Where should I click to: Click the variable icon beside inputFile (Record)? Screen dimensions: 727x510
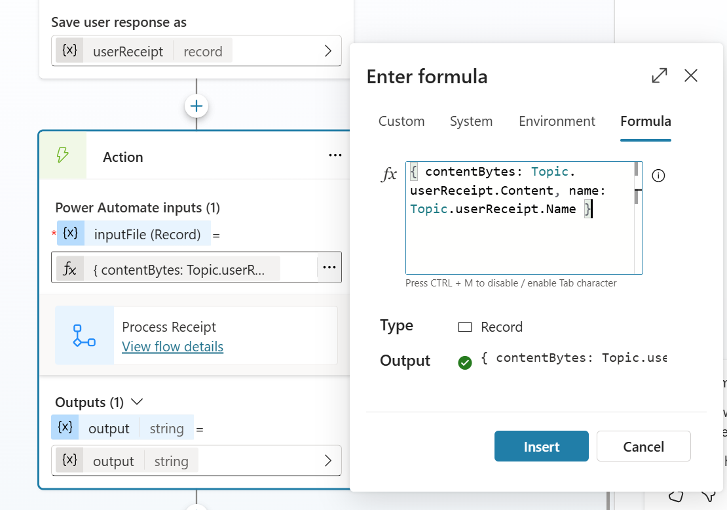coord(71,233)
